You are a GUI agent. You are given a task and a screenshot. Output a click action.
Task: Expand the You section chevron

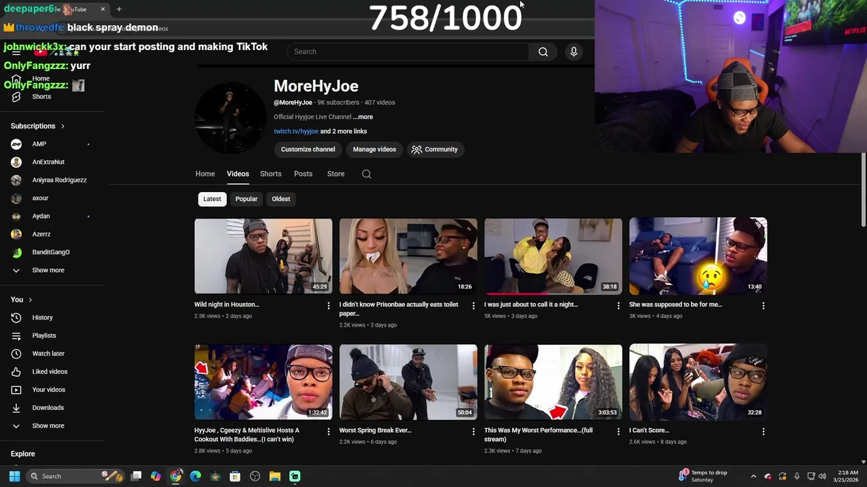(x=30, y=300)
